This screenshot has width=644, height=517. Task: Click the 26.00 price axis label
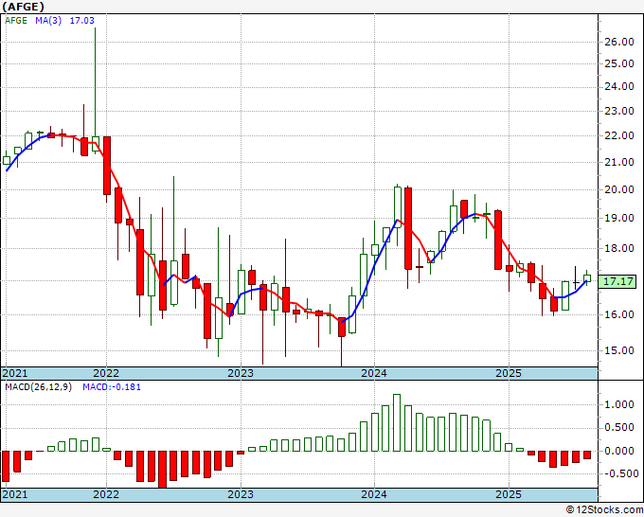point(619,42)
